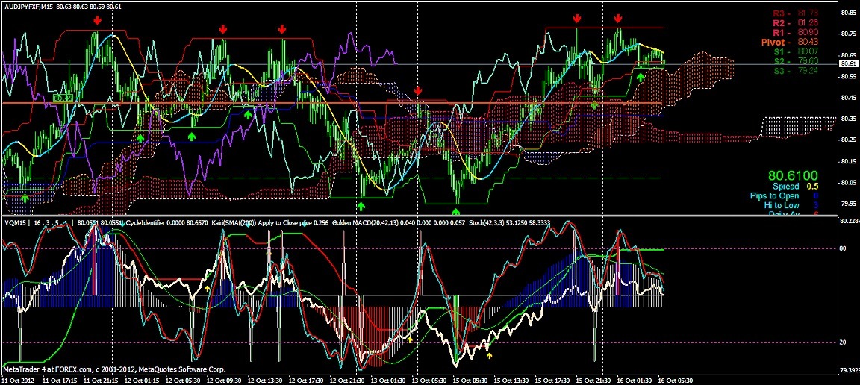
Task: Click the 80 overbought level label
Action: click(842, 249)
